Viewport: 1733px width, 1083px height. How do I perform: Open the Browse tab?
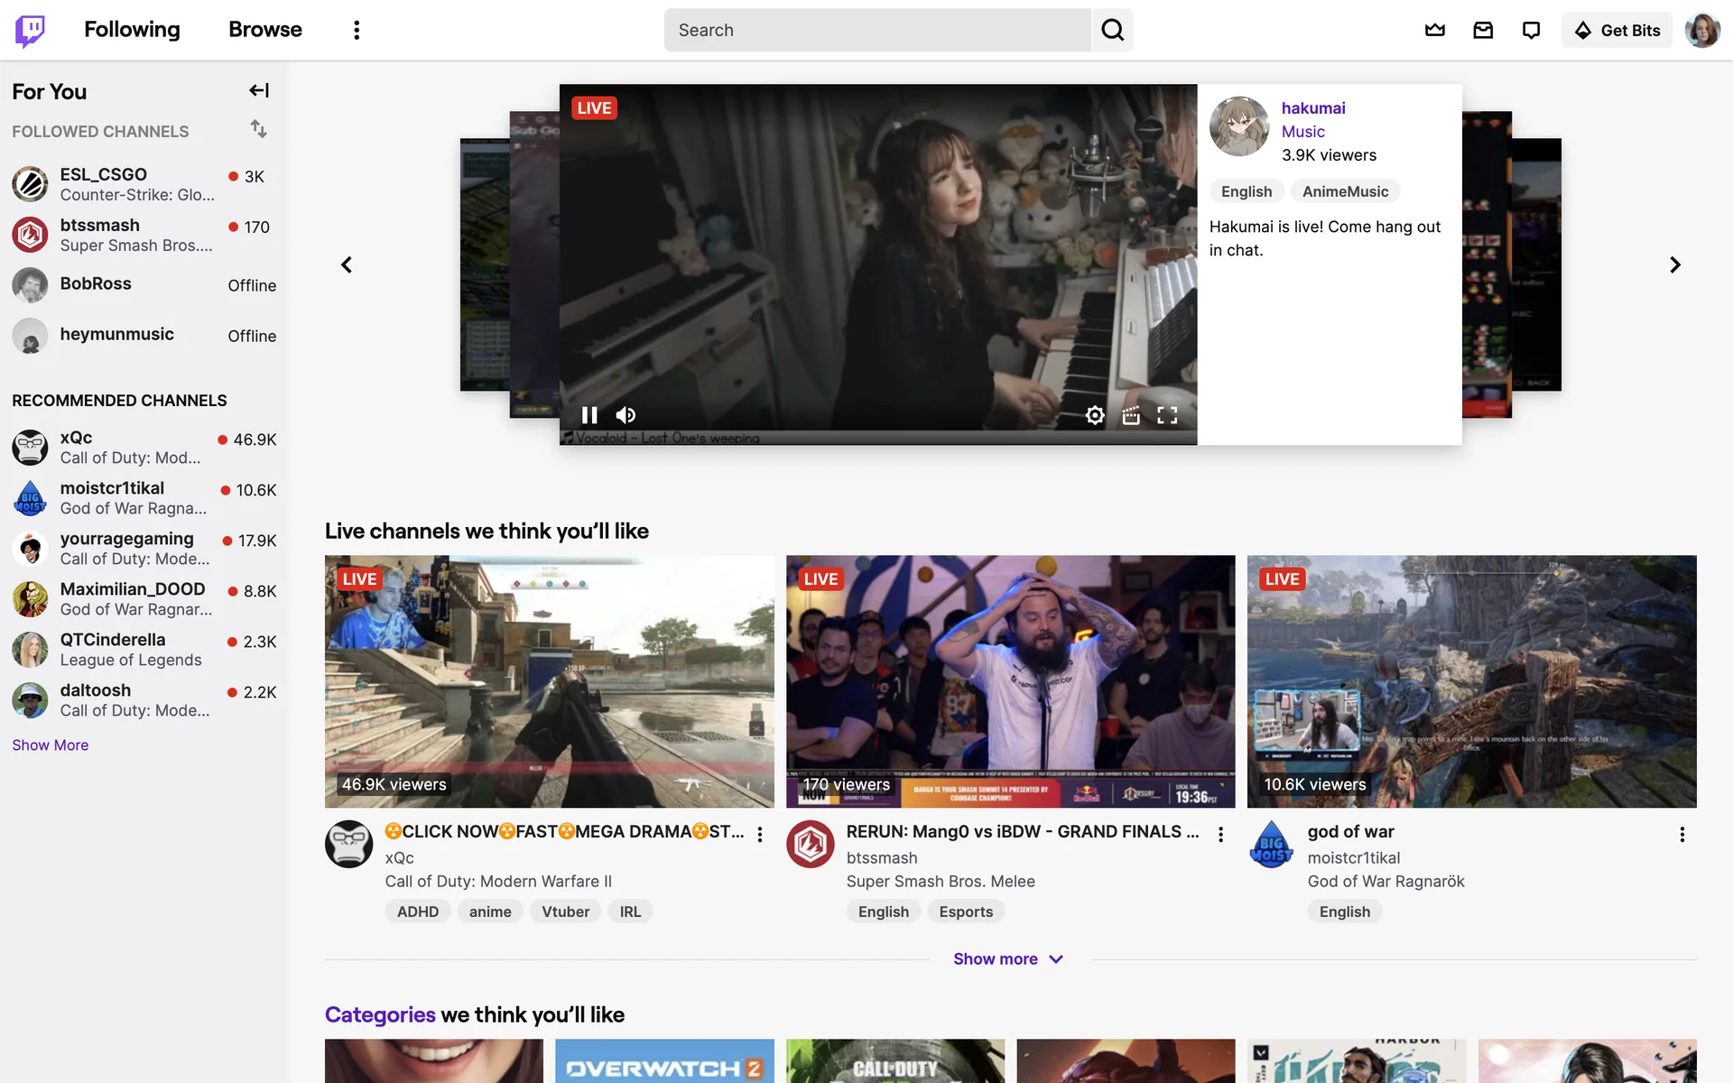[x=264, y=30]
